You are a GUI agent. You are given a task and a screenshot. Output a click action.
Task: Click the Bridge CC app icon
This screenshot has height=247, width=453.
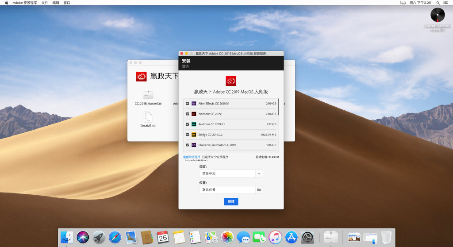coord(194,135)
